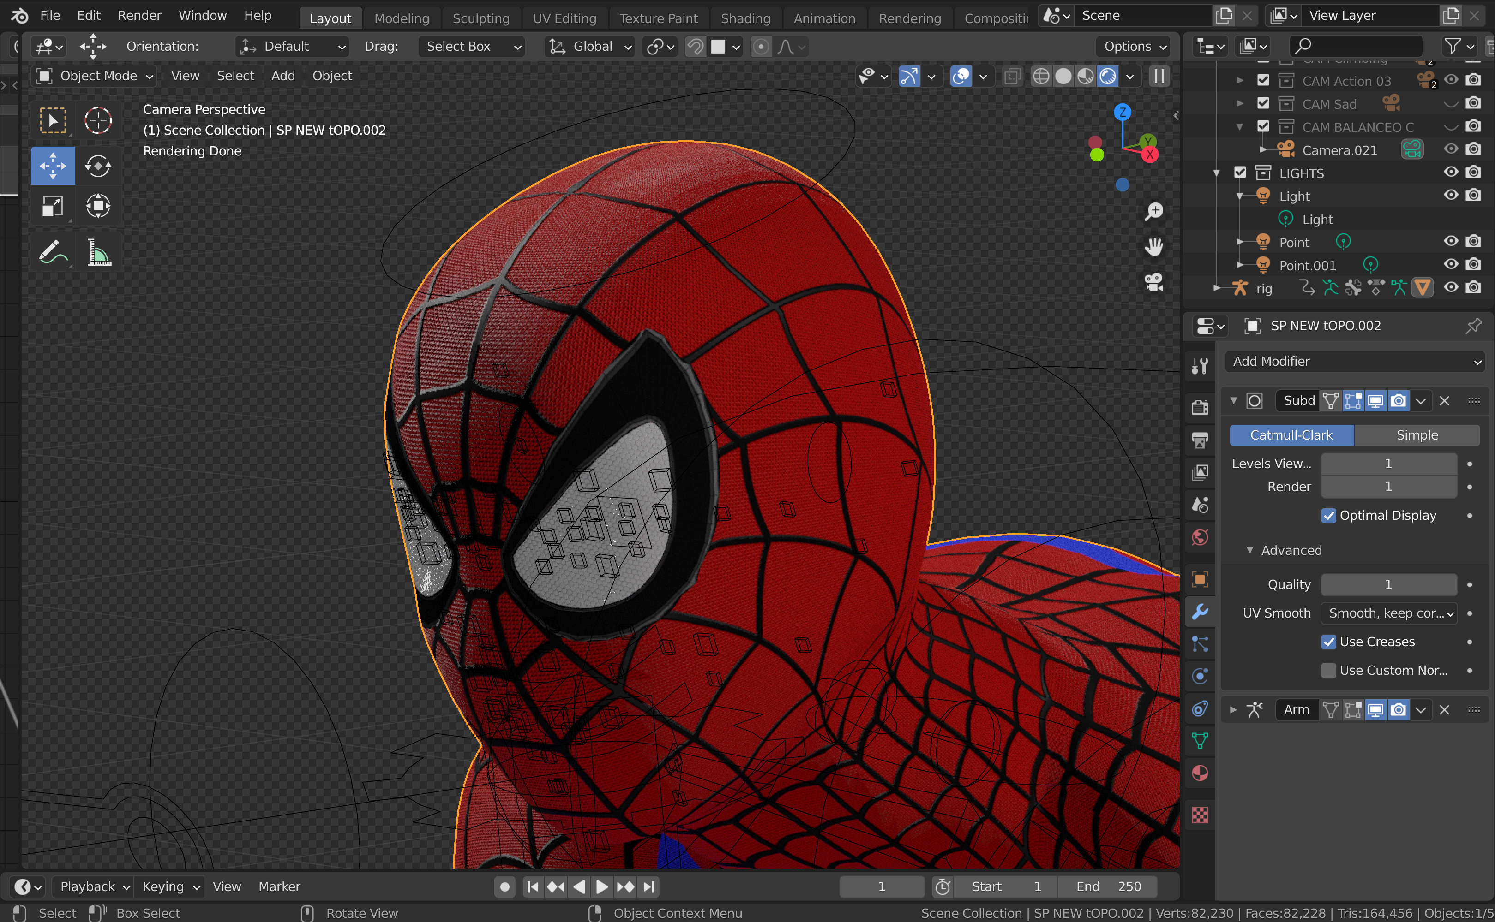Activate the Annotate pencil tool
Screen dimensions: 1495x922
click(x=53, y=252)
